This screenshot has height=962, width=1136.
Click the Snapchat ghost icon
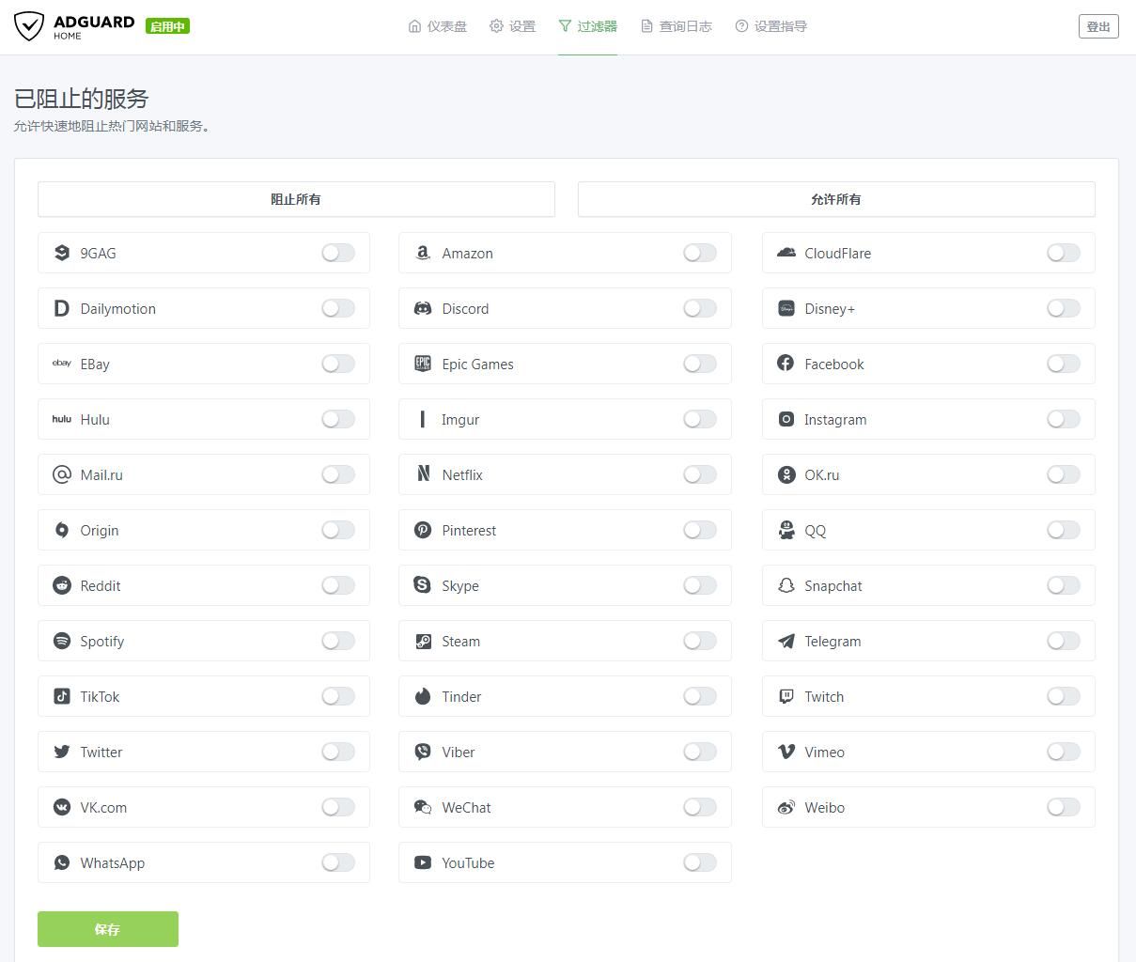(786, 585)
